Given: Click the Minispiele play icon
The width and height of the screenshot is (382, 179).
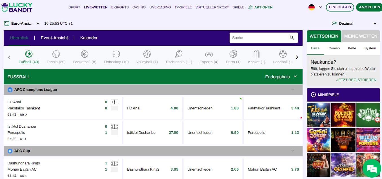Looking at the screenshot, I should [x=313, y=95].
